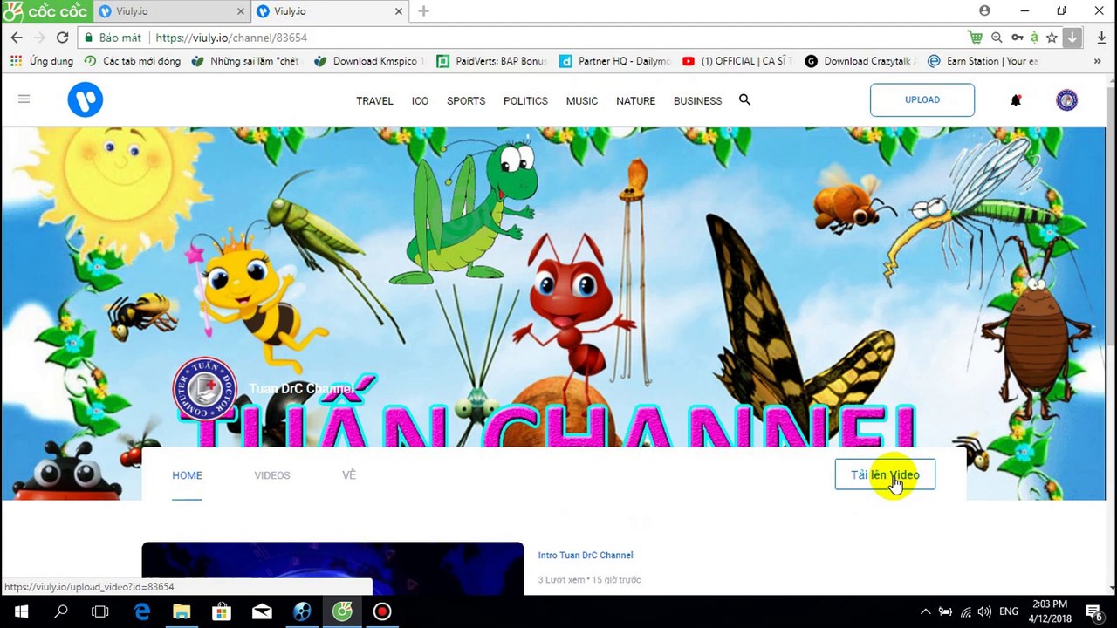Image resolution: width=1117 pixels, height=628 pixels.
Task: Open the PaidVerts: BAP Bonus bookmark
Action: coord(492,61)
